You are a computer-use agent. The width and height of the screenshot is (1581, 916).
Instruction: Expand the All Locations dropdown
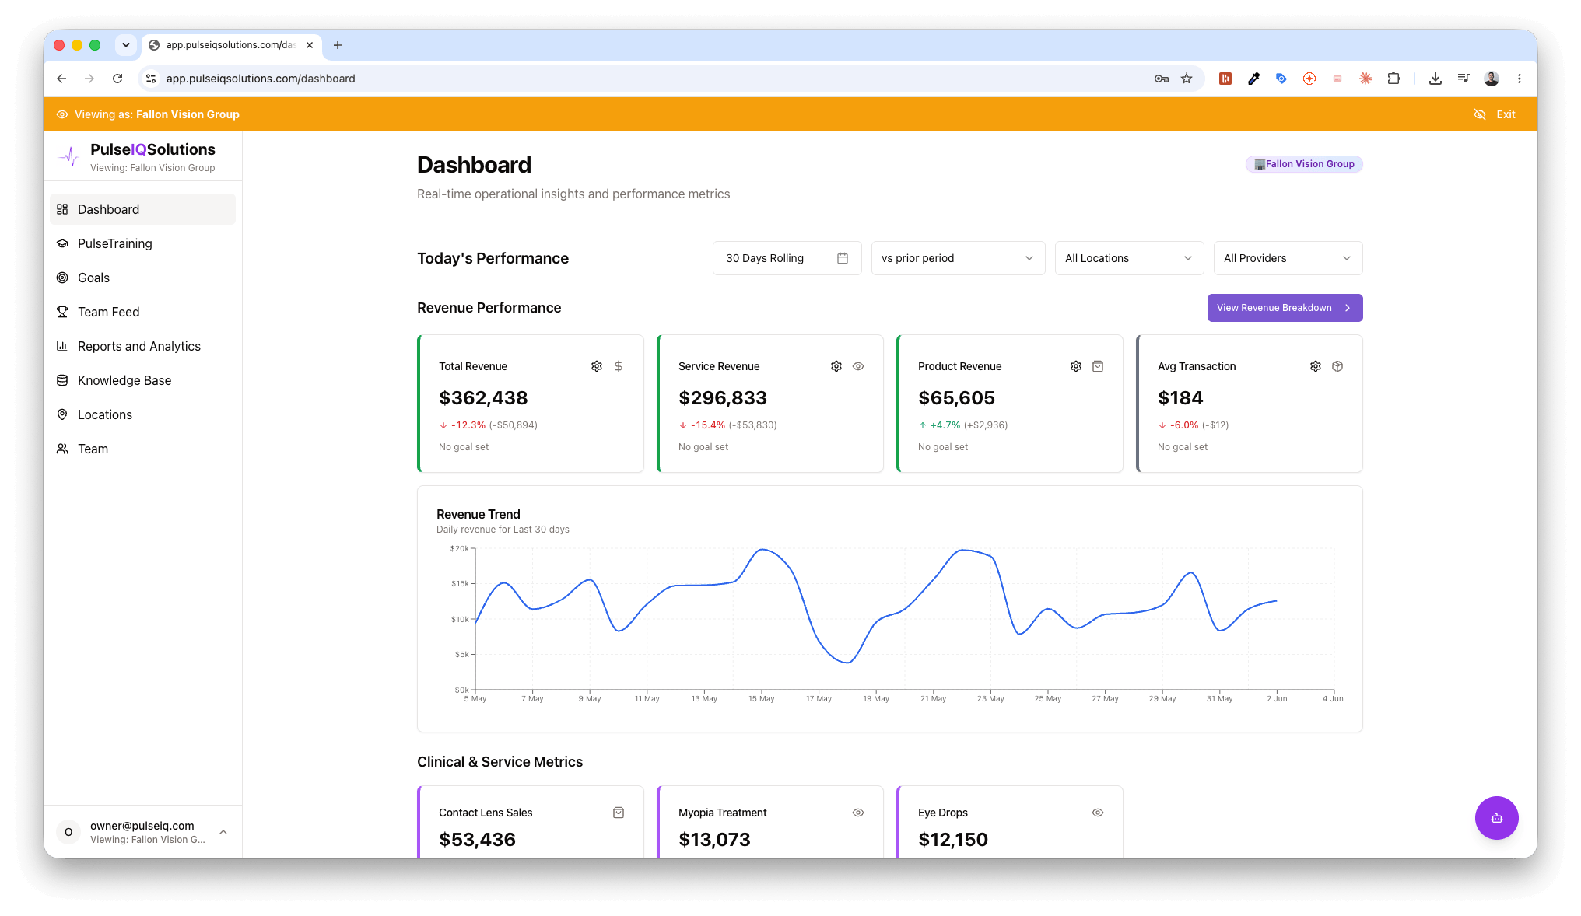pyautogui.click(x=1129, y=258)
